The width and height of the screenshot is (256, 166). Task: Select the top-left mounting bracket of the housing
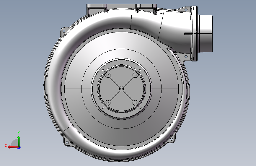(x=97, y=8)
